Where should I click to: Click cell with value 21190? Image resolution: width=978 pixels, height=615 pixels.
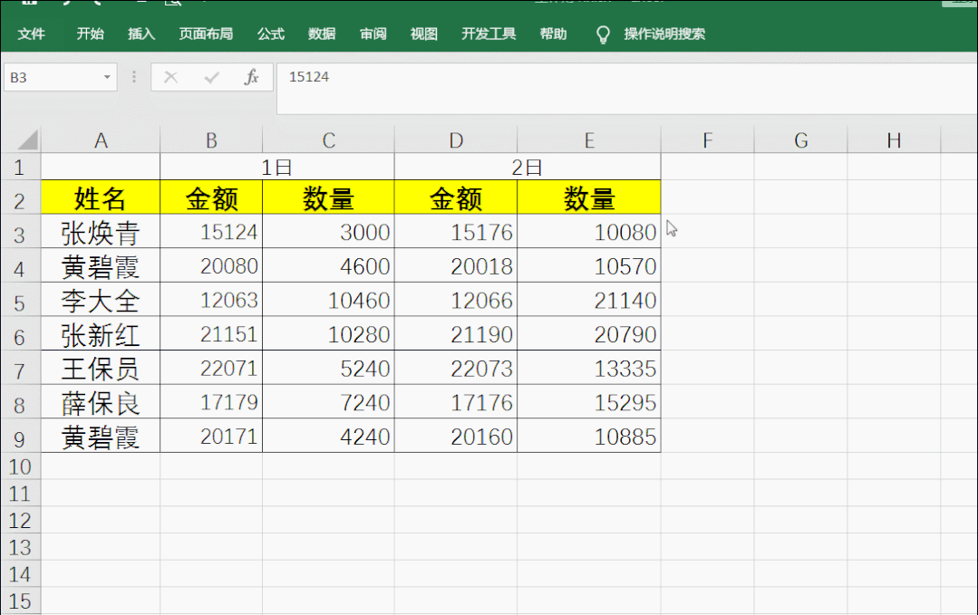(x=456, y=333)
